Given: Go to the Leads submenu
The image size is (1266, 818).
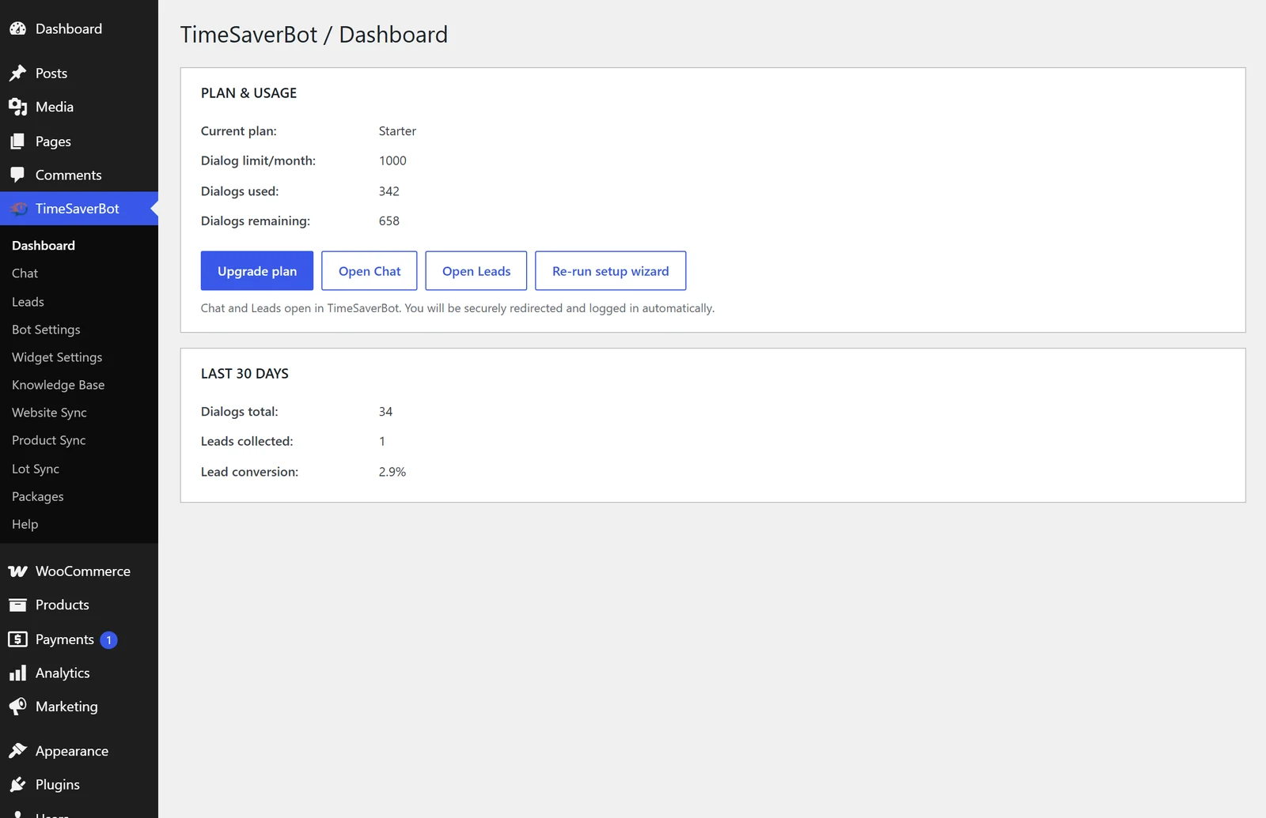Looking at the screenshot, I should [28, 301].
